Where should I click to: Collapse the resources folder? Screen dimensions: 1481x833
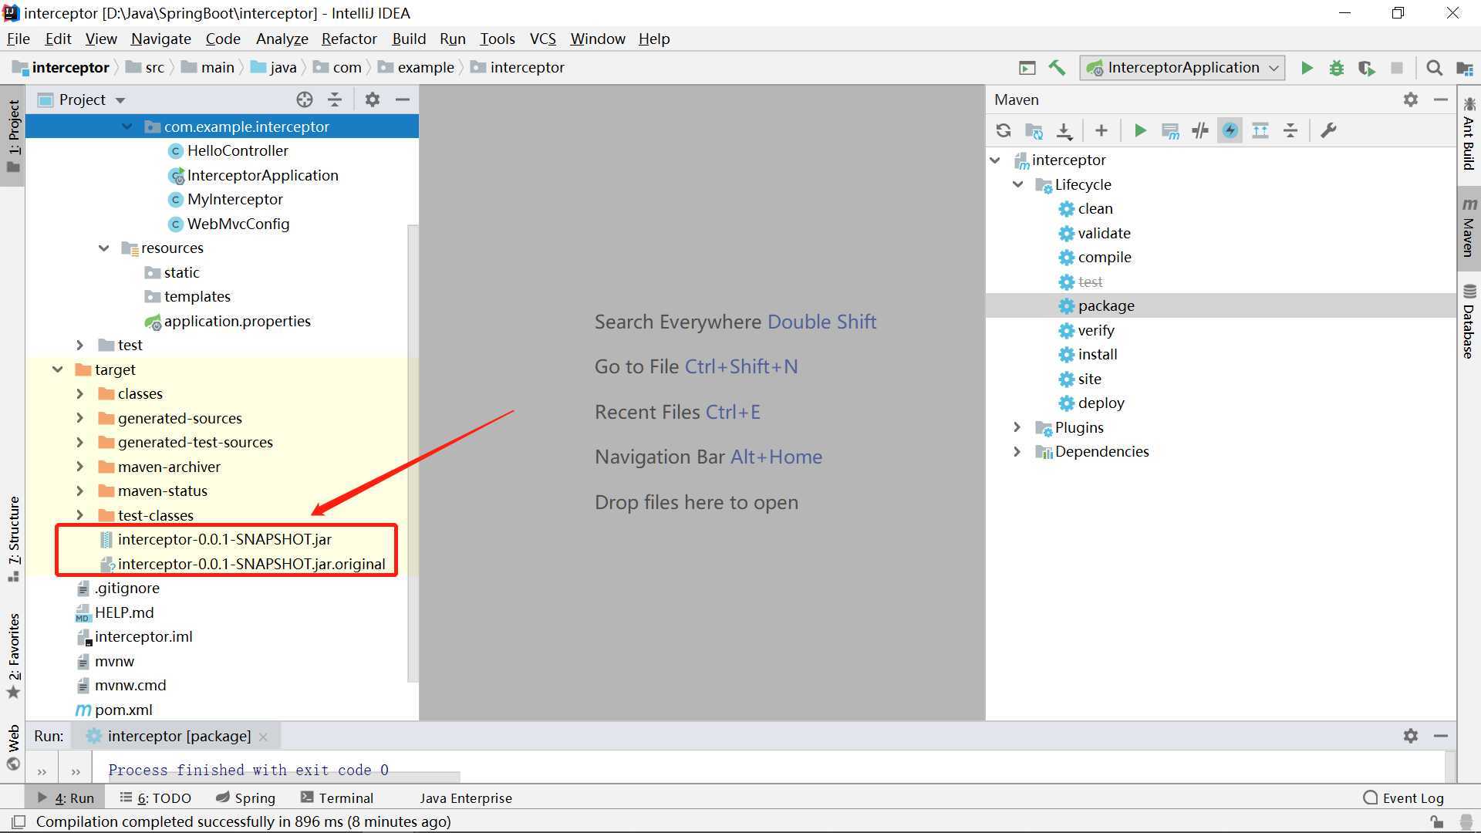pos(104,248)
